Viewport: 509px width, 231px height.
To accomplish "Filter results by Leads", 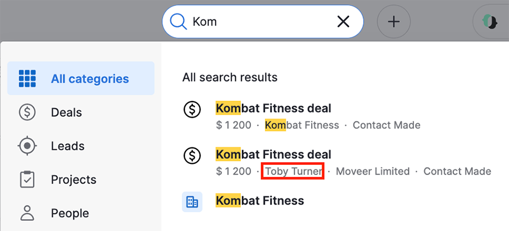I will [81, 146].
